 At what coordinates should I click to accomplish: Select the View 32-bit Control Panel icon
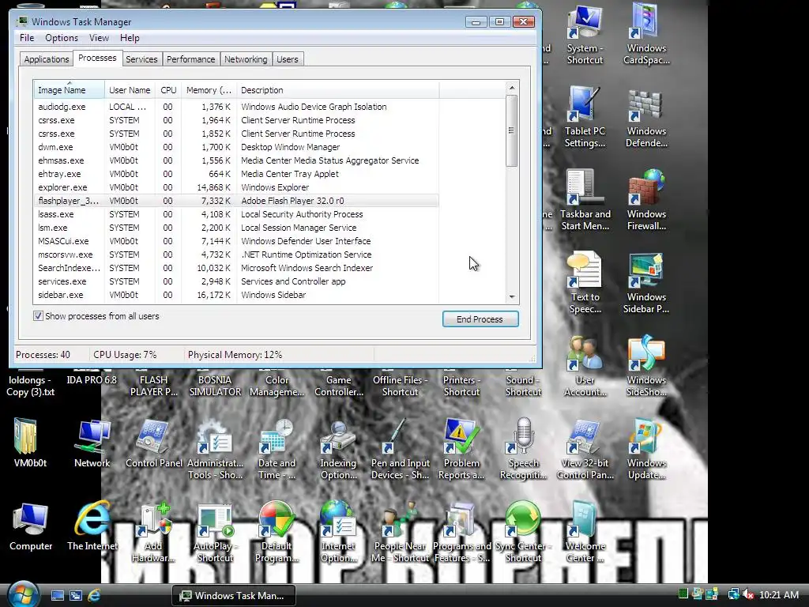[585, 449]
